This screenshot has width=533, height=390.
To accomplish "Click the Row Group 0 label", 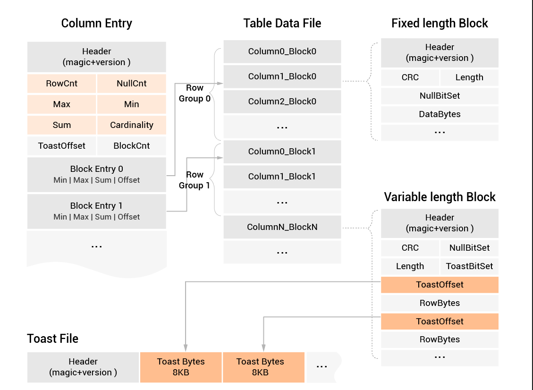I will click(195, 93).
